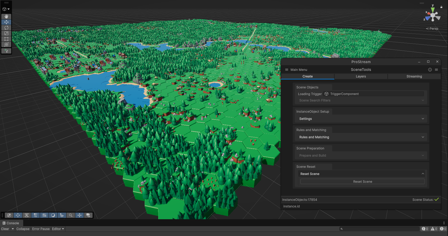Click the scene camera visibility icon
The height and width of the screenshot is (236, 448).
[88, 215]
